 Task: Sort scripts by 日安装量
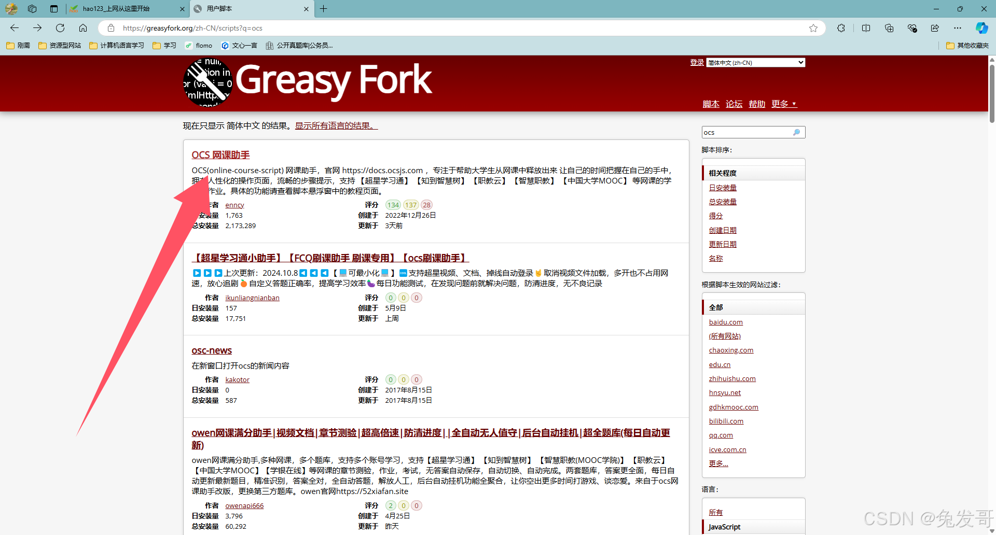pyautogui.click(x=723, y=188)
